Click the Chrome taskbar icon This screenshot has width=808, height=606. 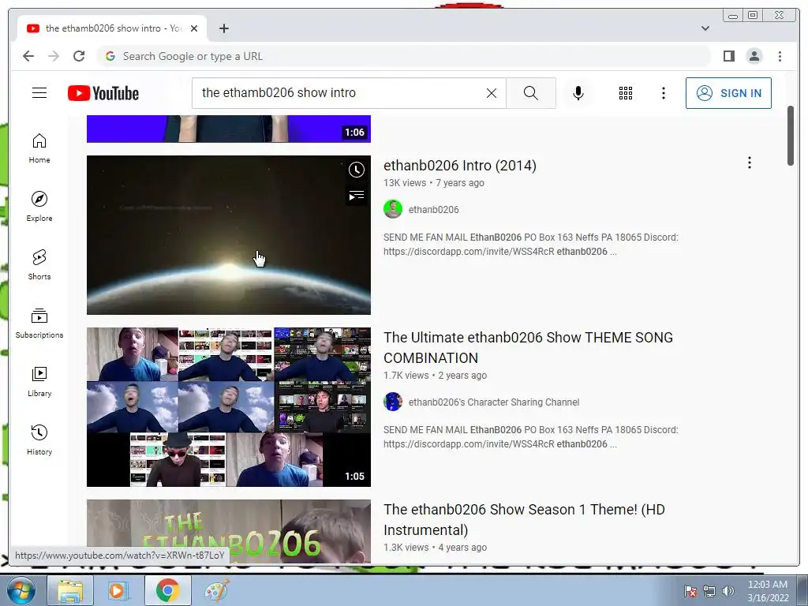click(x=167, y=591)
